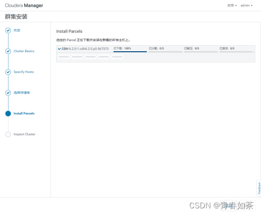Click the first host placeholder box
Screen dimensions: 261x214
tap(64, 57)
